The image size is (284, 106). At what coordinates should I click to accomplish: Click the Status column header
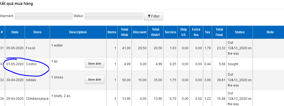coord(240,32)
